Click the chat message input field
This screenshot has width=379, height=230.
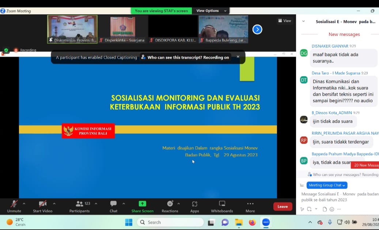[338, 197]
